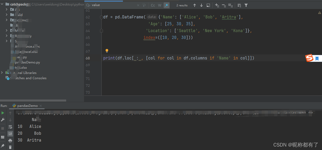Screen dimensions: 322x150
Task: Open search results in Find window
Action: (208, 5)
